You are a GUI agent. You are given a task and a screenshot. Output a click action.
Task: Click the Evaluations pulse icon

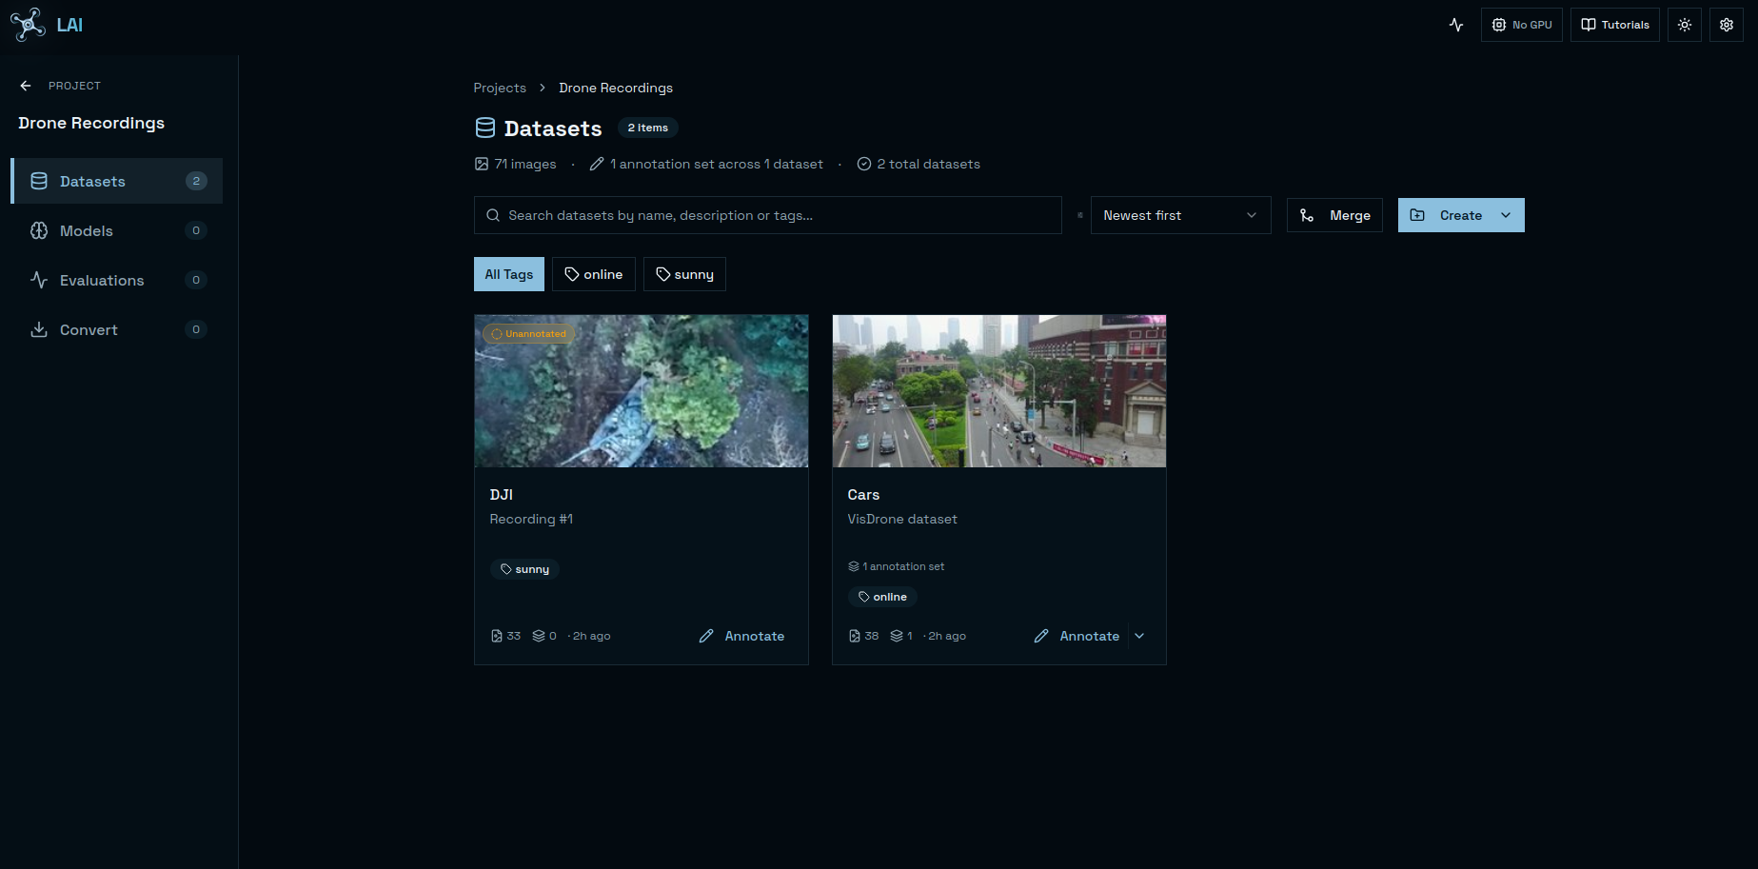(39, 280)
